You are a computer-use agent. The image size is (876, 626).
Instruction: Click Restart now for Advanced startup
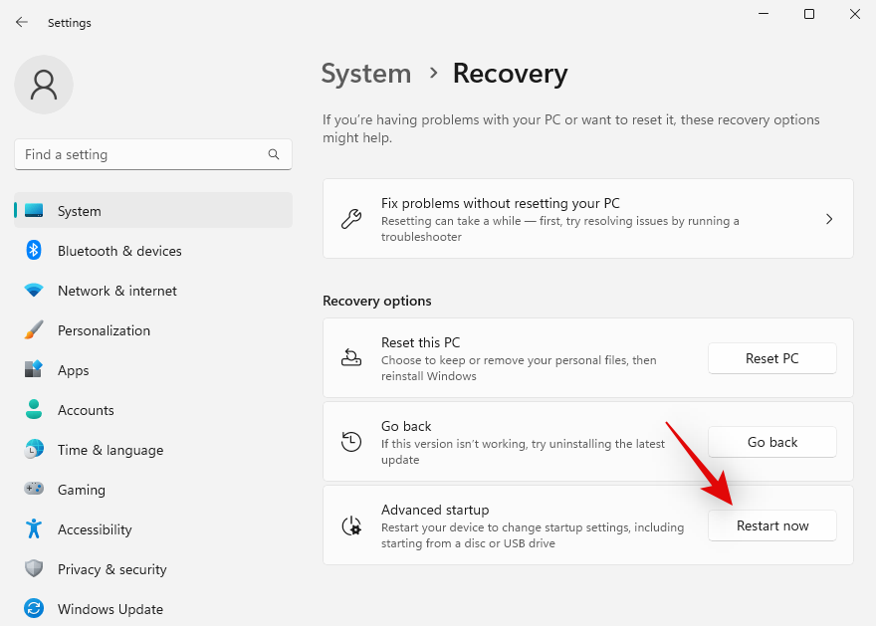tap(772, 525)
